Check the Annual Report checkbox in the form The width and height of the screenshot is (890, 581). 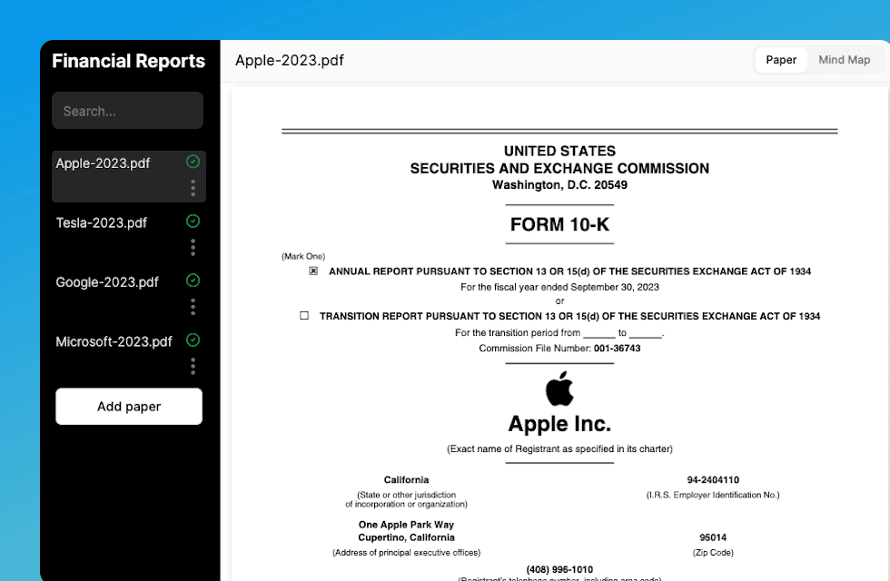point(313,271)
